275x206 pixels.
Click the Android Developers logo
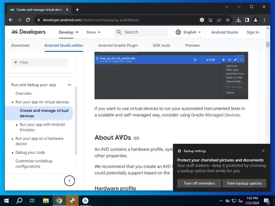(x=28, y=32)
